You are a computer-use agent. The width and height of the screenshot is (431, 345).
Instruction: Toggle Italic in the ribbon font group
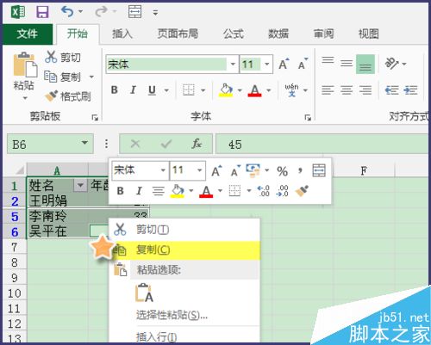pyautogui.click(x=133, y=90)
